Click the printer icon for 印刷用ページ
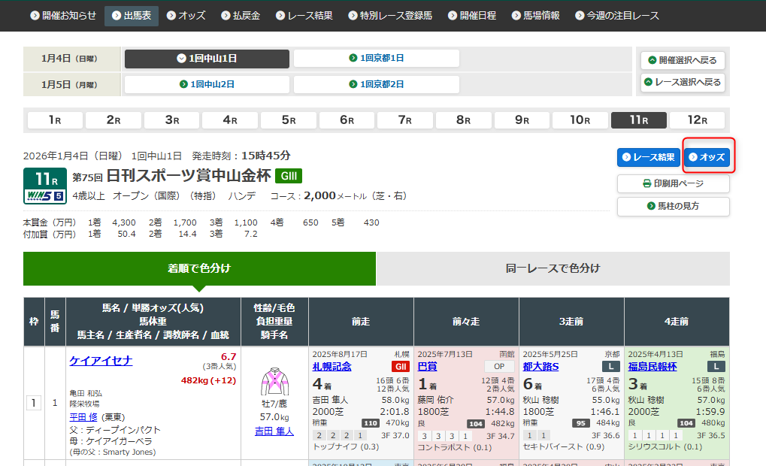Screen dimensions: 766x466 [646, 183]
